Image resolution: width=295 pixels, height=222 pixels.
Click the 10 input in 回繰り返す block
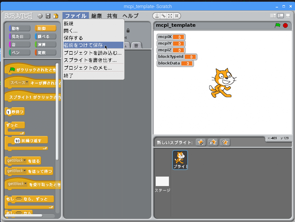pyautogui.click(x=17, y=141)
